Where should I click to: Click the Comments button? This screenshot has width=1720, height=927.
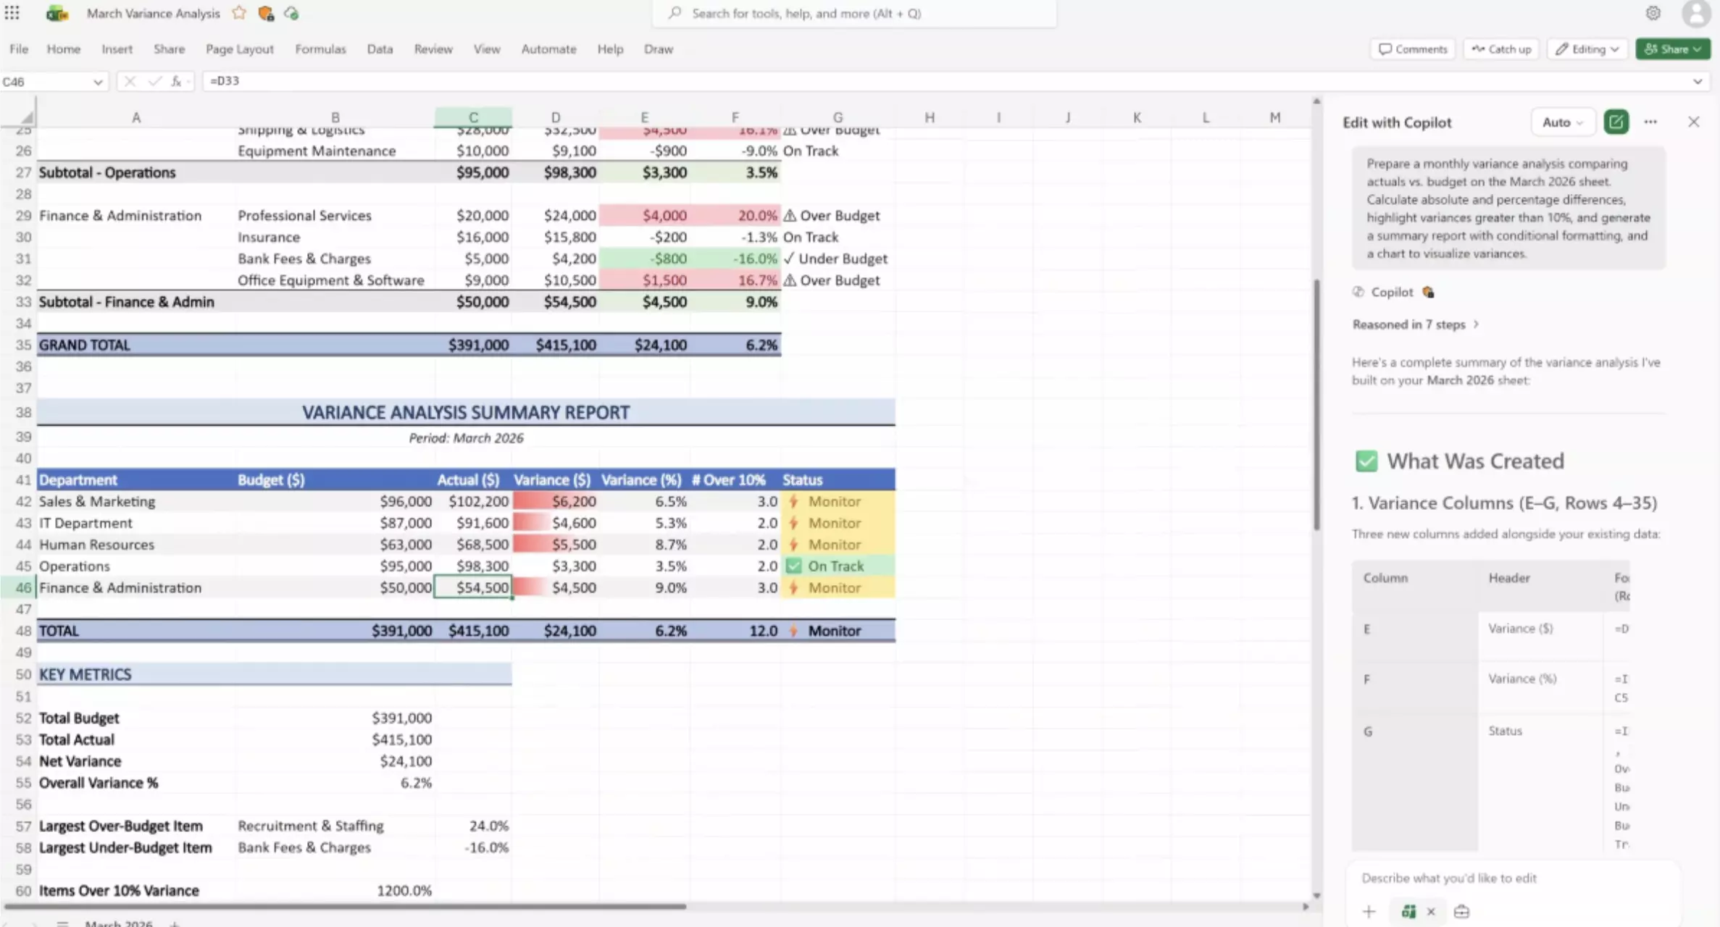1412,49
